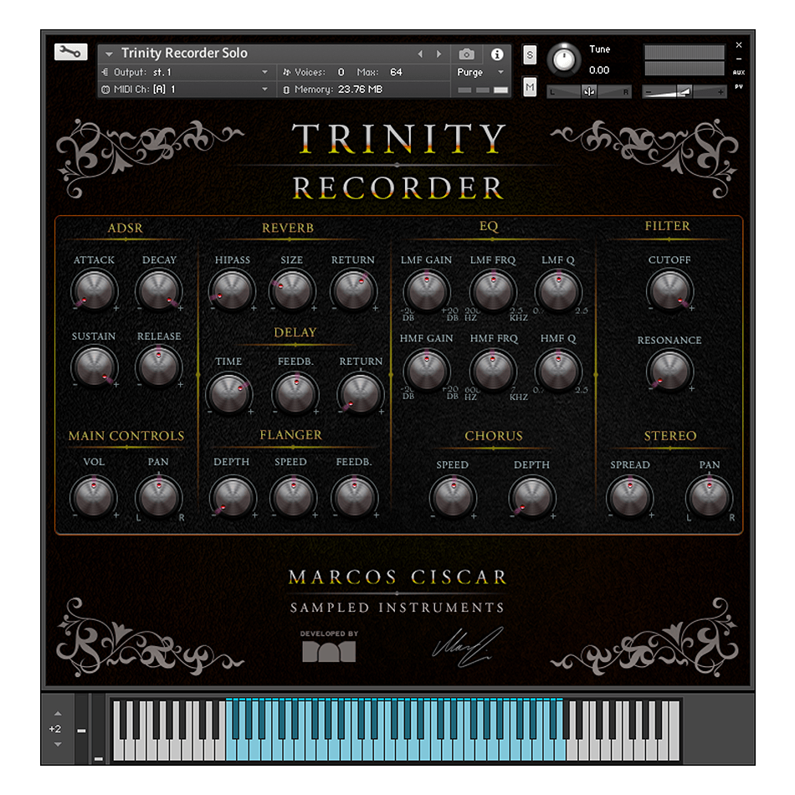Open the AUX send controls
The image size is (795, 795).
coord(738,72)
